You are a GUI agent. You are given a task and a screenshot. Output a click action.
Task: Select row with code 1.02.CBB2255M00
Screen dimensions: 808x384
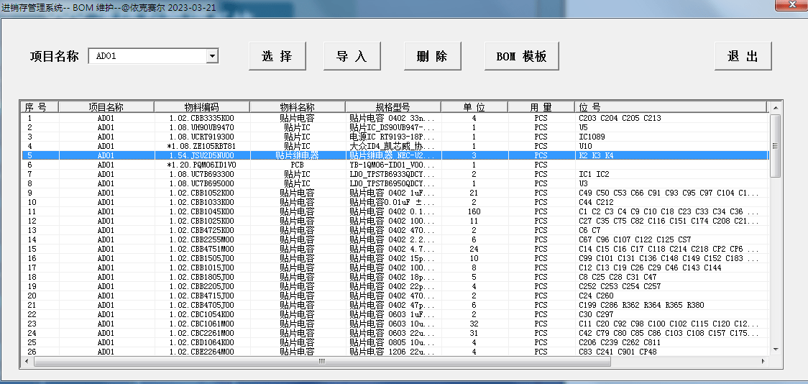[395, 239]
